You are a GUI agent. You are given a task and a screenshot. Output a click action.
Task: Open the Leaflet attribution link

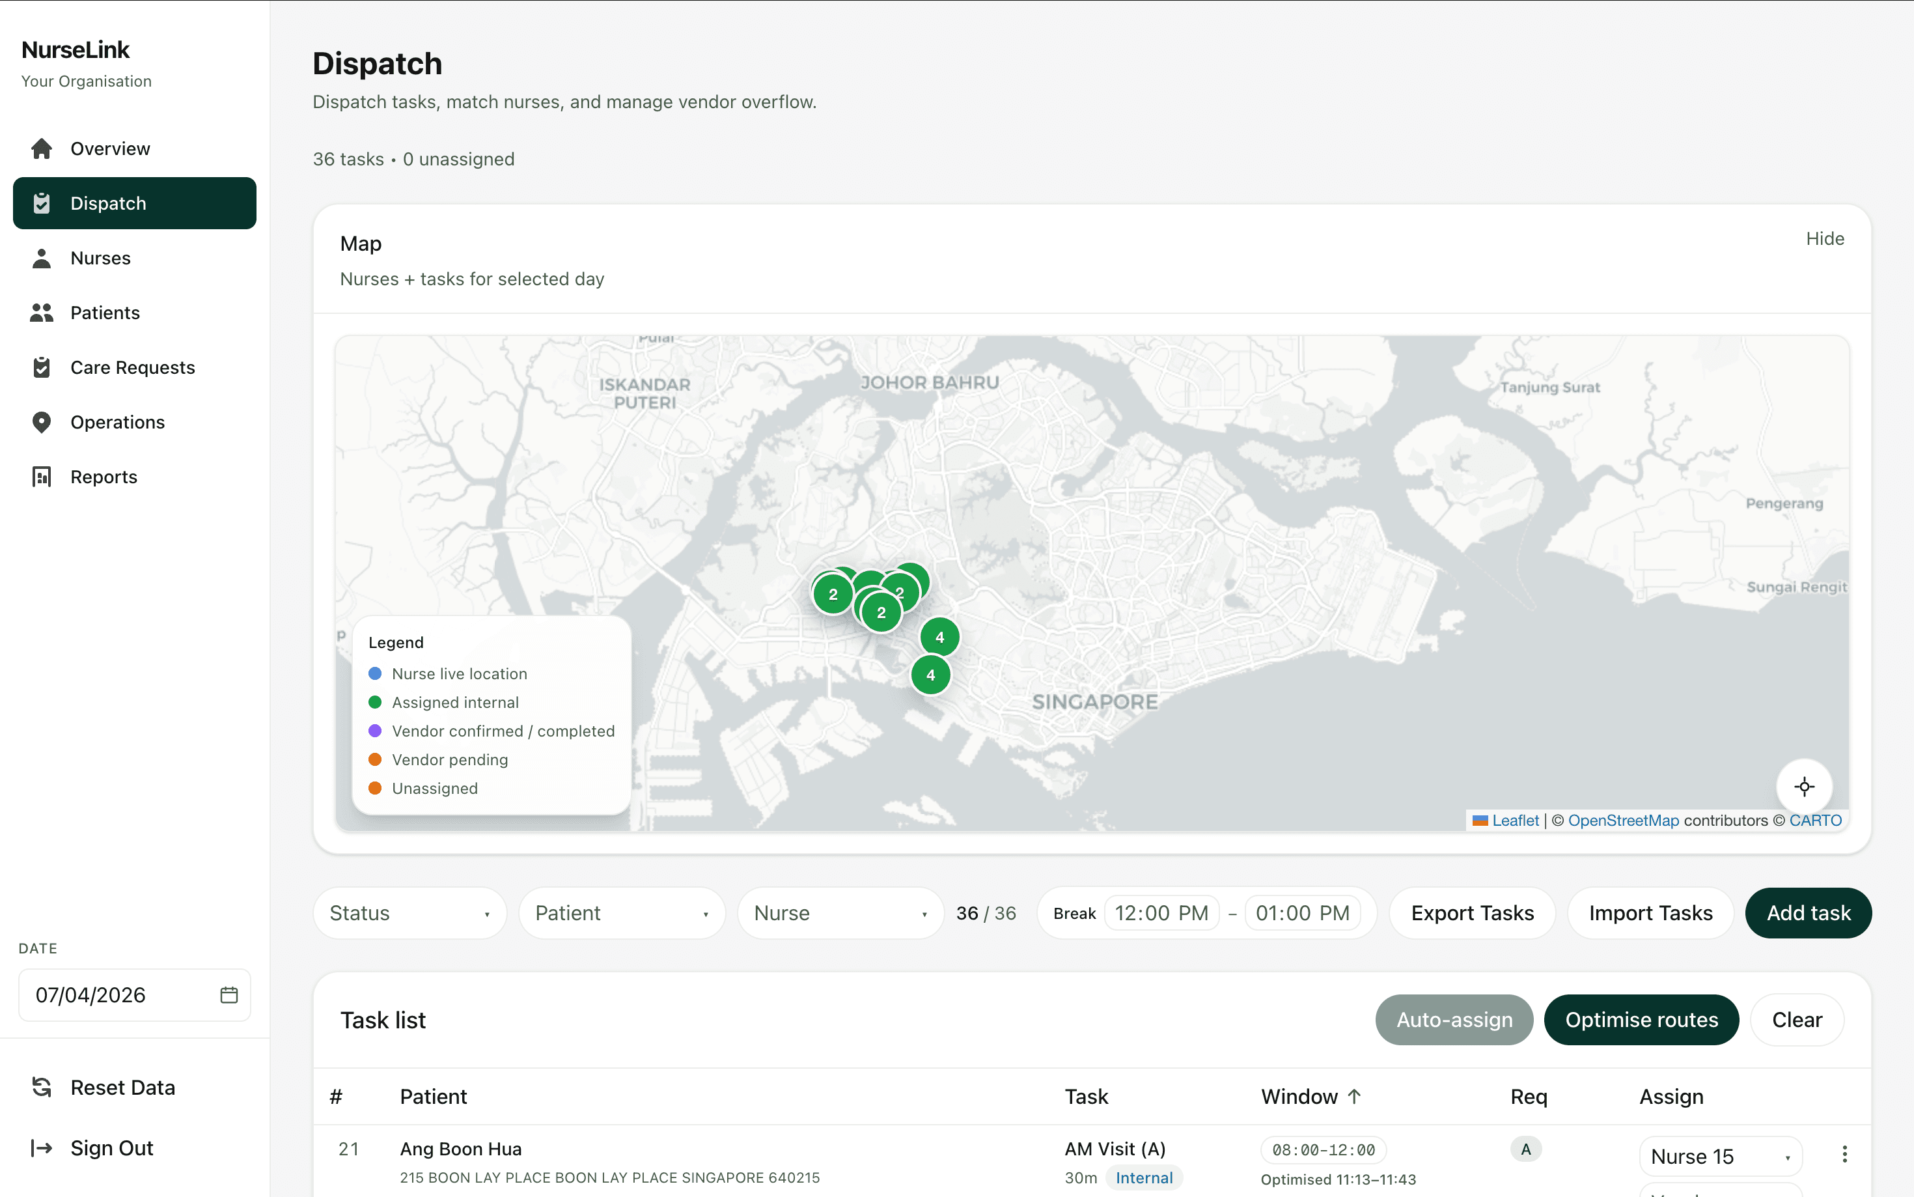point(1514,820)
